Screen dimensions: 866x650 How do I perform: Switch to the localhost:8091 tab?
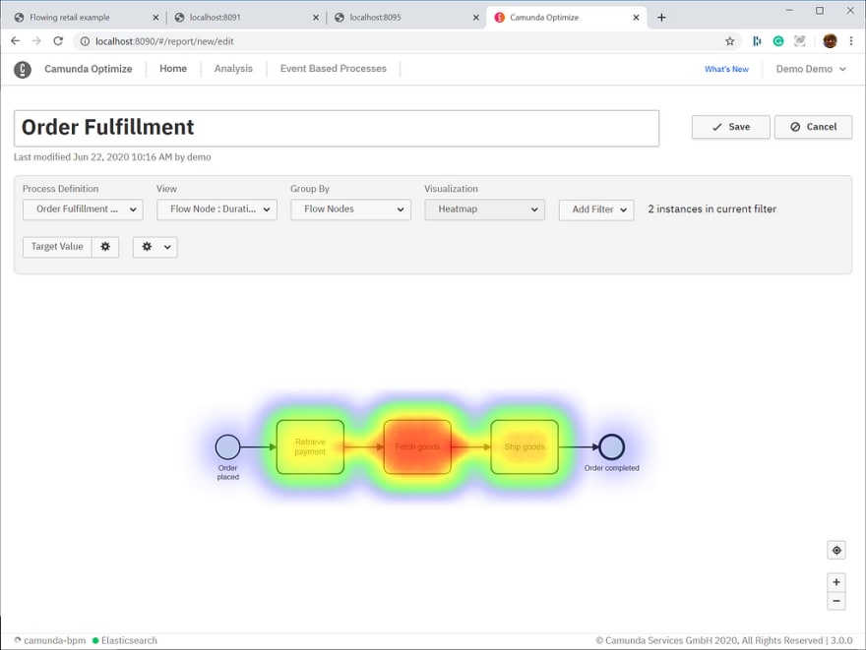[246, 18]
